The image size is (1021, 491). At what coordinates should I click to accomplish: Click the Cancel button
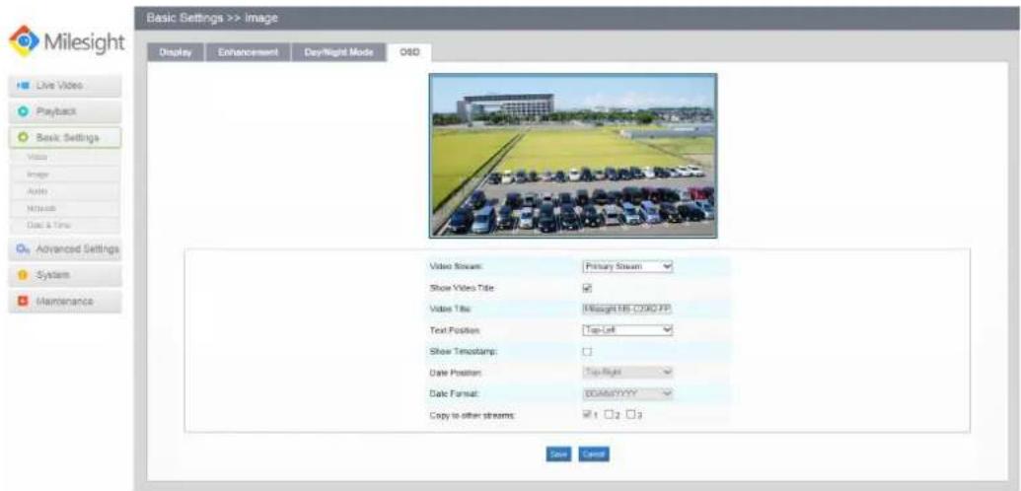point(594,454)
